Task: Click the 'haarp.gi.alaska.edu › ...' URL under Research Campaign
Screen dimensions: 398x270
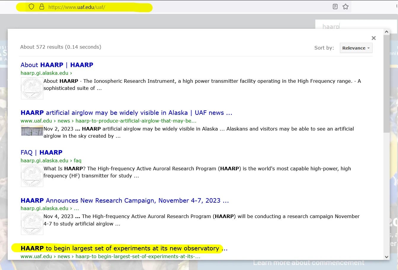Action: point(50,208)
